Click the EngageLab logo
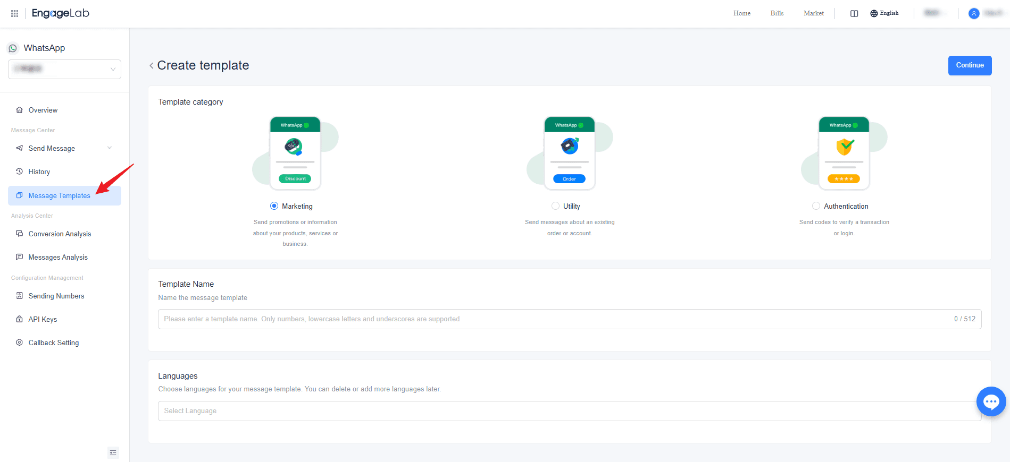 (61, 13)
